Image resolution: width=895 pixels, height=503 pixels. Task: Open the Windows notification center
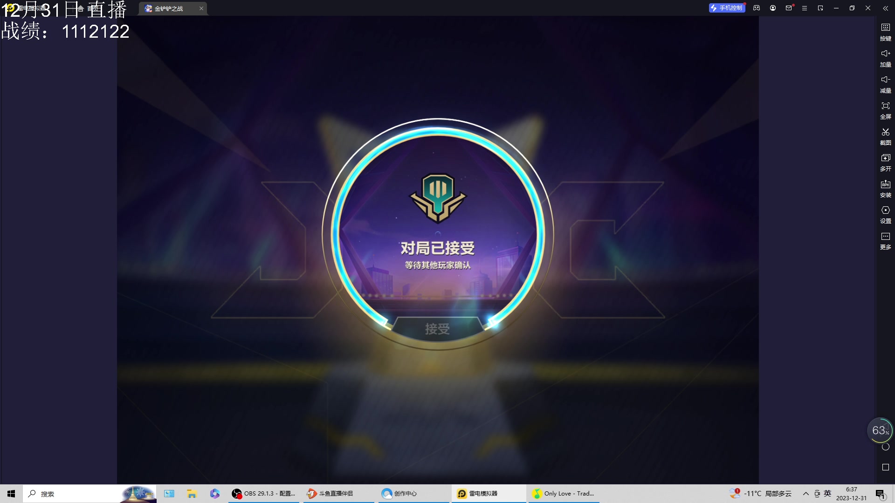880,494
